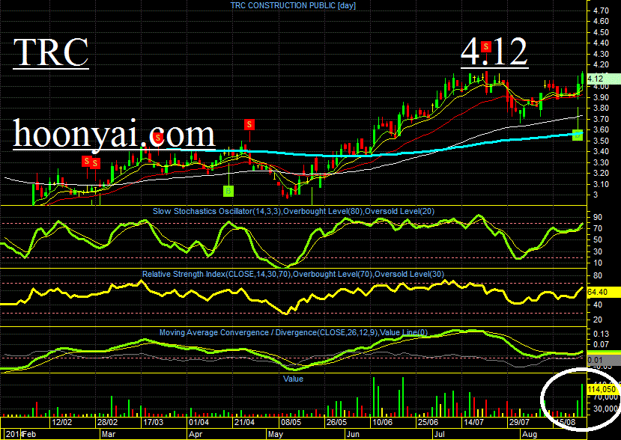Click the May month label
This screenshot has height=440, width=621.
[276, 434]
